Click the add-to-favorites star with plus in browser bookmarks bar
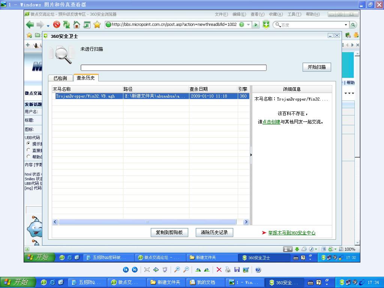 tap(29, 35)
